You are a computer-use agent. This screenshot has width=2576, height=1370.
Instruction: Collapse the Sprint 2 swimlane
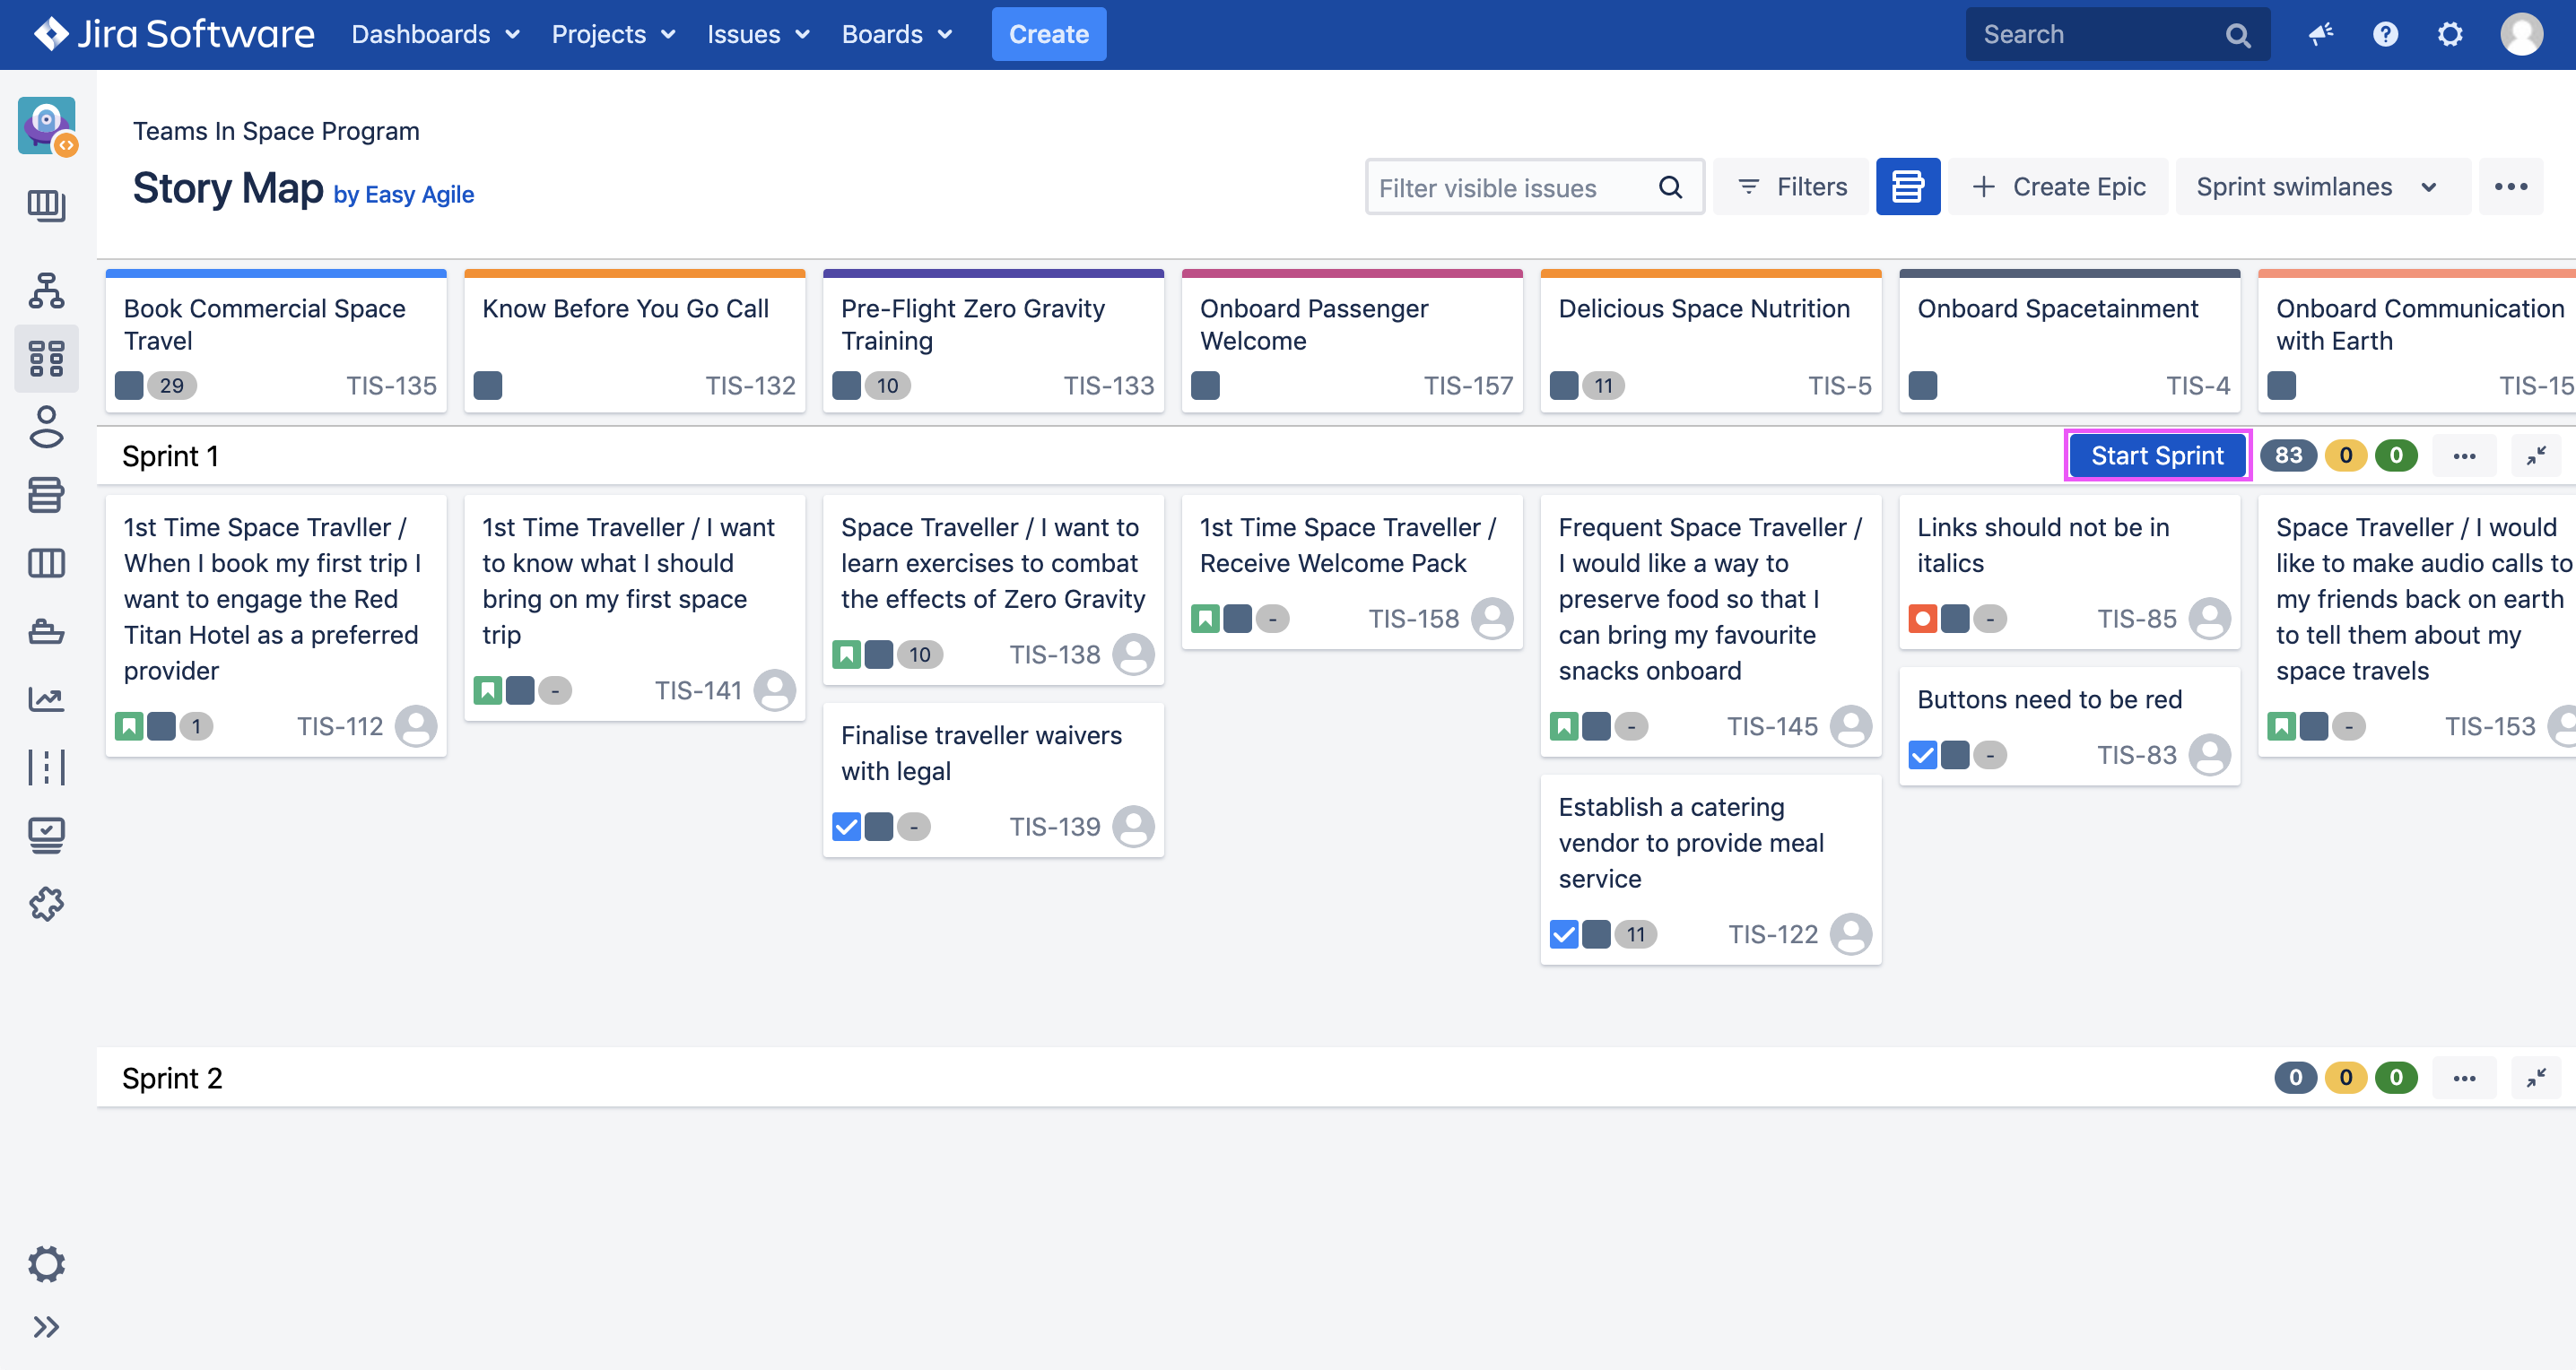[x=2536, y=1077]
